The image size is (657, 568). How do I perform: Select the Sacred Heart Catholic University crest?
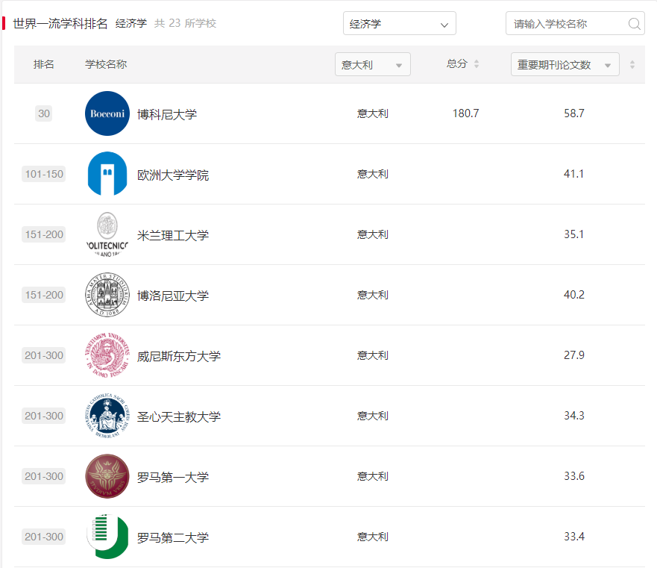pos(107,415)
